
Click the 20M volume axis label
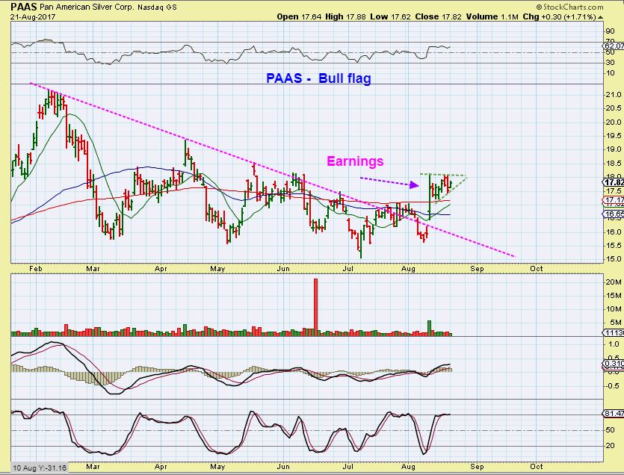(614, 282)
